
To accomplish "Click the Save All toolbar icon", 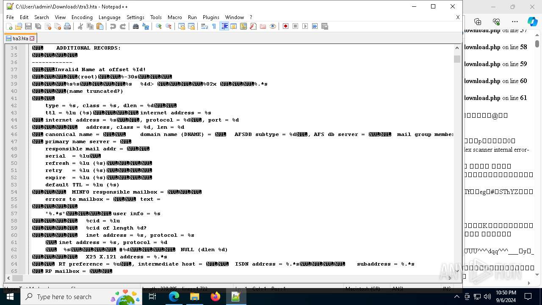I will (x=38, y=26).
